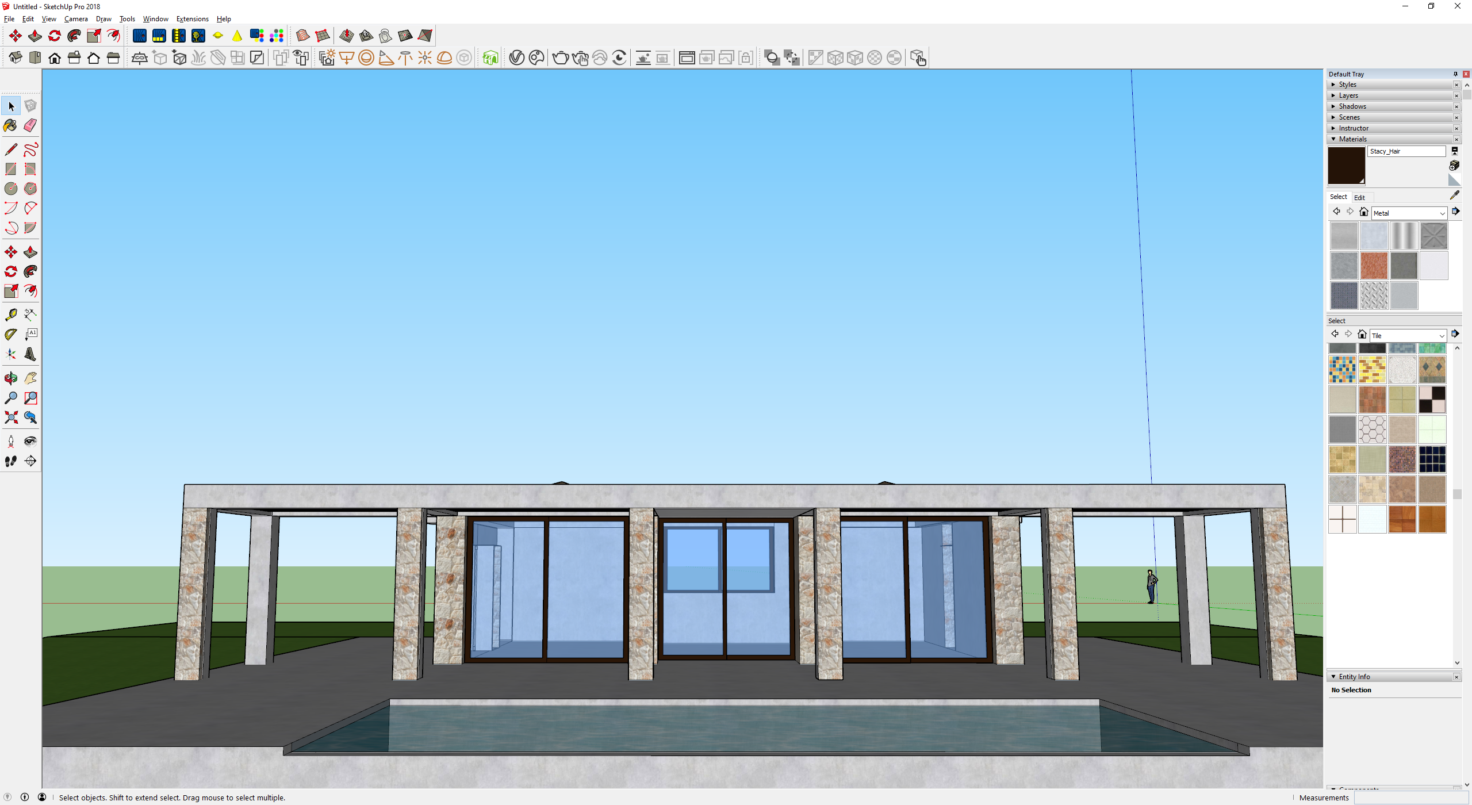This screenshot has height=805, width=1472.
Task: Toggle auto-hide pin on Default Tray
Action: (1455, 74)
